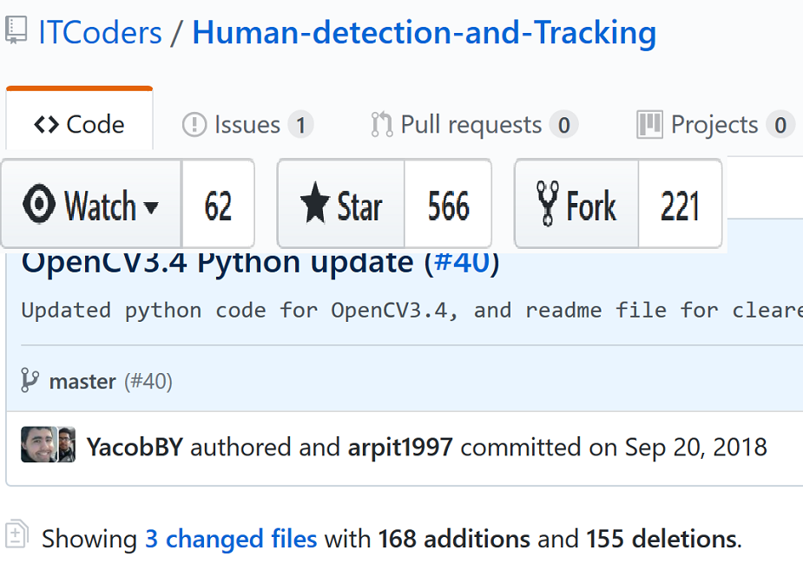
Task: Click the fork branch icon
Action: pyautogui.click(x=548, y=203)
